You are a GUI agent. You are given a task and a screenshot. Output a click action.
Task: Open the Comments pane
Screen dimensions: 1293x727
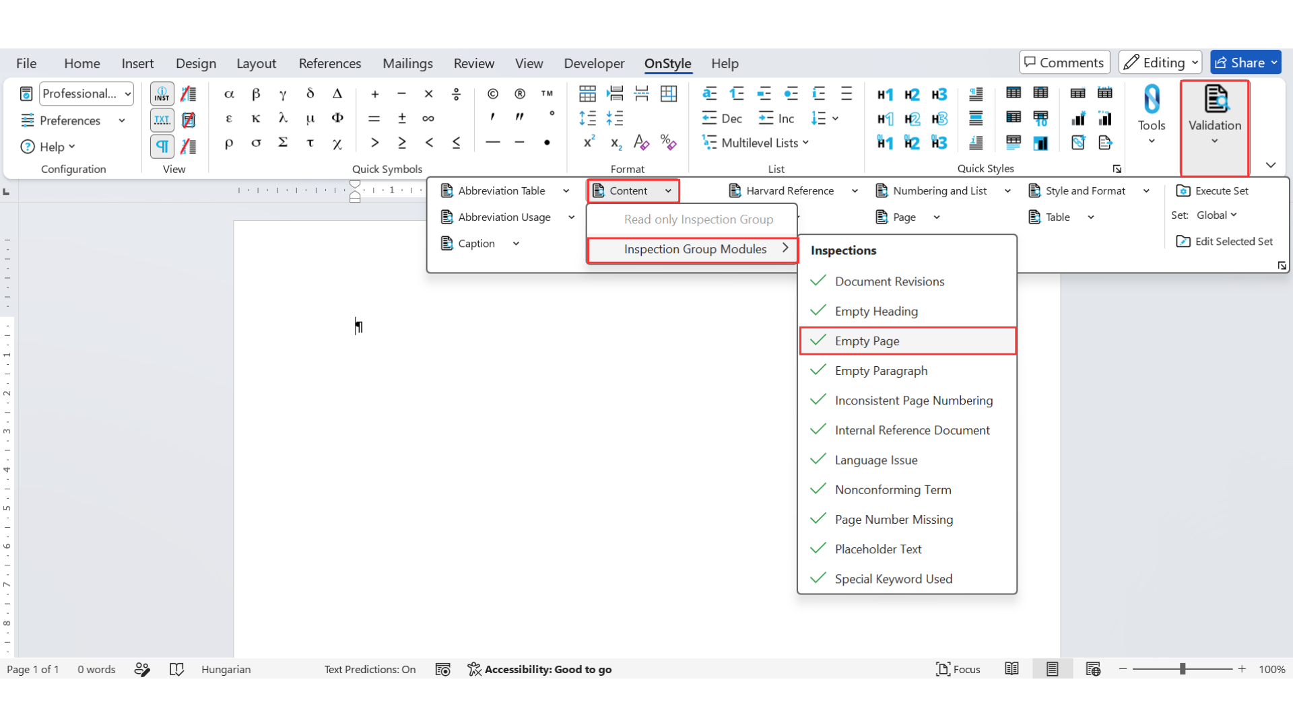tap(1064, 63)
